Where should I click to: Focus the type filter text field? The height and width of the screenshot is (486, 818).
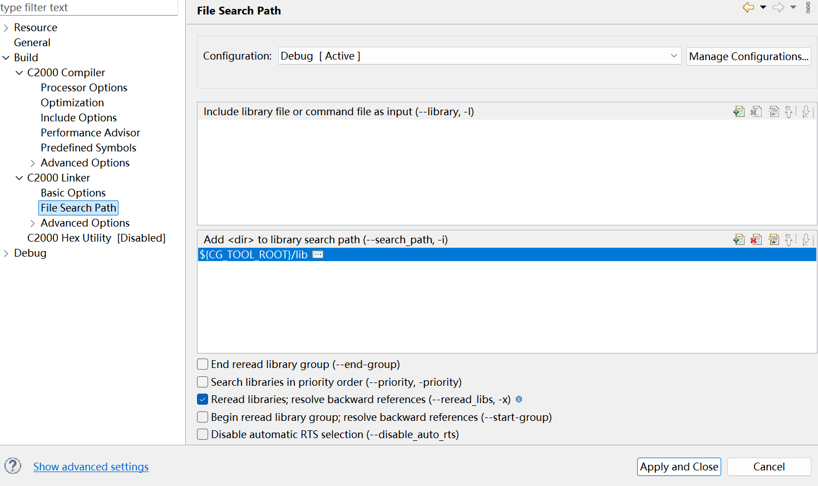88,7
